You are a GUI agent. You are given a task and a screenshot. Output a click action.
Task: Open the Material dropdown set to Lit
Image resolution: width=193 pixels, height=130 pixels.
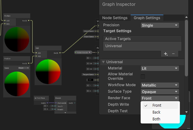pyautogui.click(x=160, y=68)
